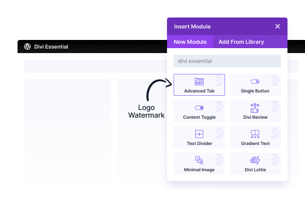Click the Text Divider label

pos(199,143)
